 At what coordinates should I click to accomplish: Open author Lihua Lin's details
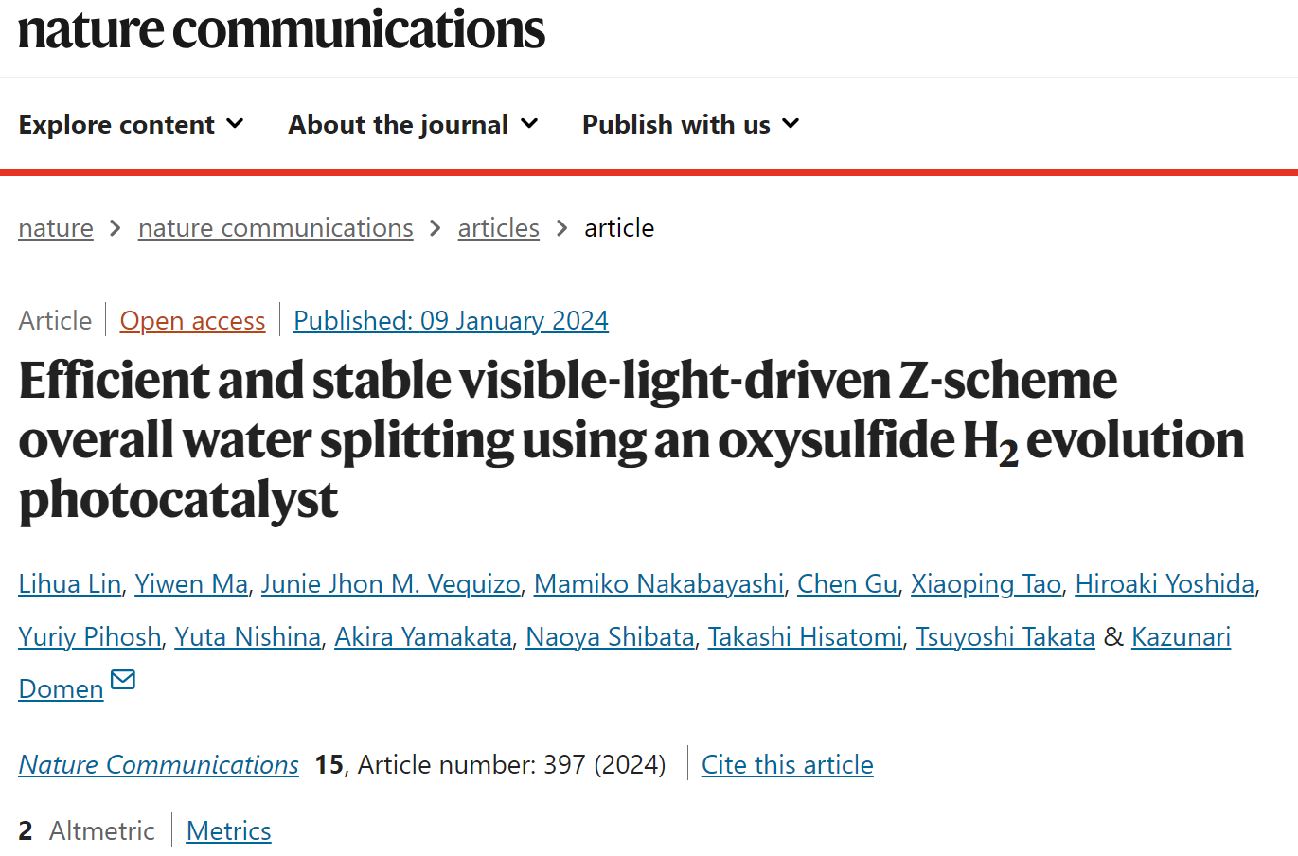pyautogui.click(x=70, y=584)
